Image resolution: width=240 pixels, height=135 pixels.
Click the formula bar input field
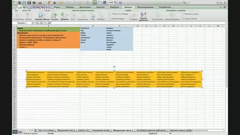pyautogui.click(x=138, y=23)
